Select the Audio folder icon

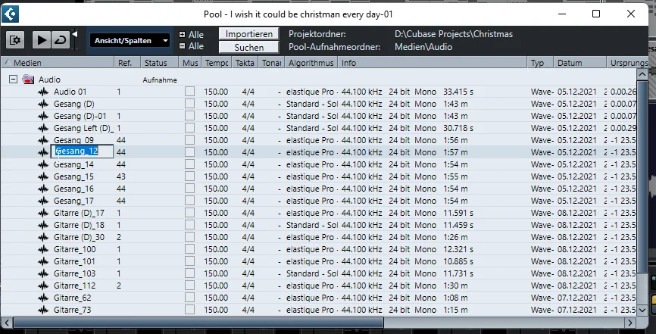tap(29, 79)
